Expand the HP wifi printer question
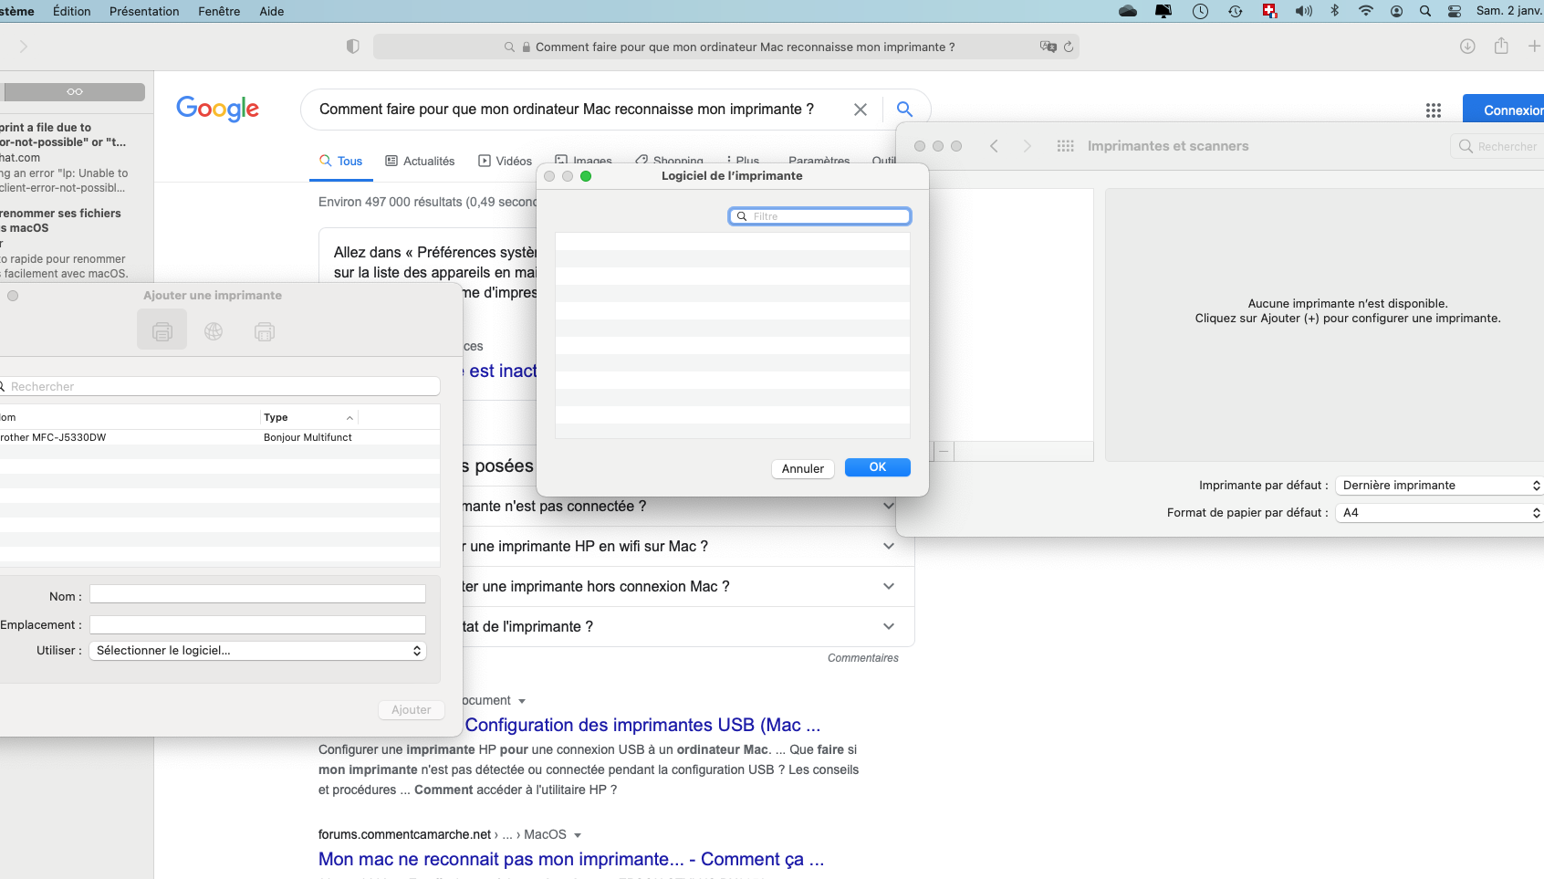 click(x=888, y=546)
